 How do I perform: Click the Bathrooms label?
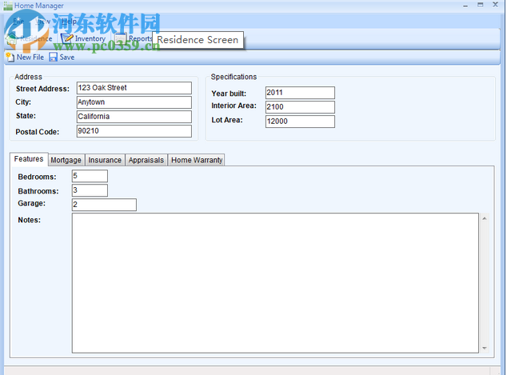pos(38,191)
